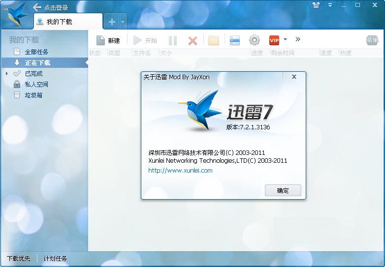
Task: Select 已完成 in the sidebar
Action: point(45,74)
